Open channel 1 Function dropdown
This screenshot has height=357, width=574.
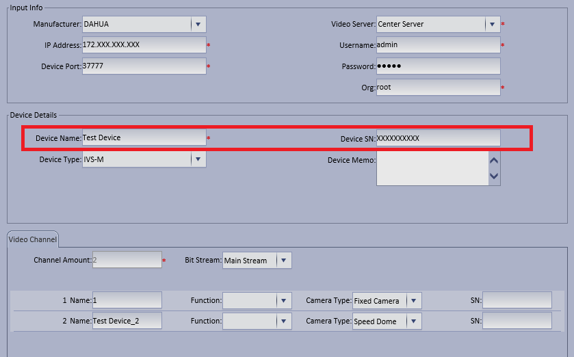pos(284,301)
